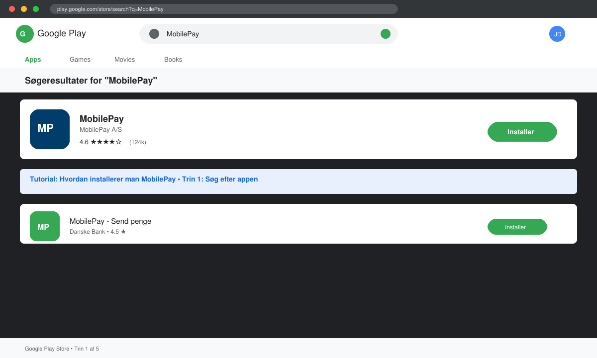Install MobilePay by MobilePay A/S
Image resolution: width=597 pixels, height=358 pixels.
[522, 132]
